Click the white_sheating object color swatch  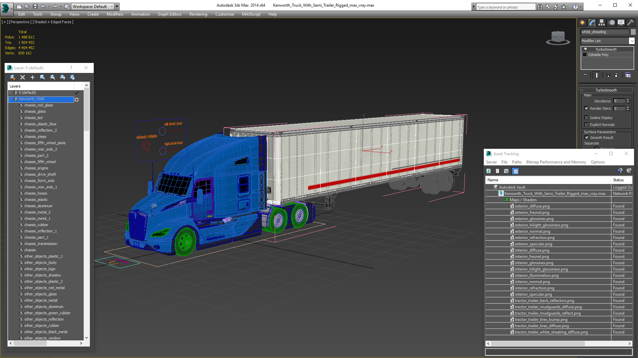pyautogui.click(x=633, y=32)
